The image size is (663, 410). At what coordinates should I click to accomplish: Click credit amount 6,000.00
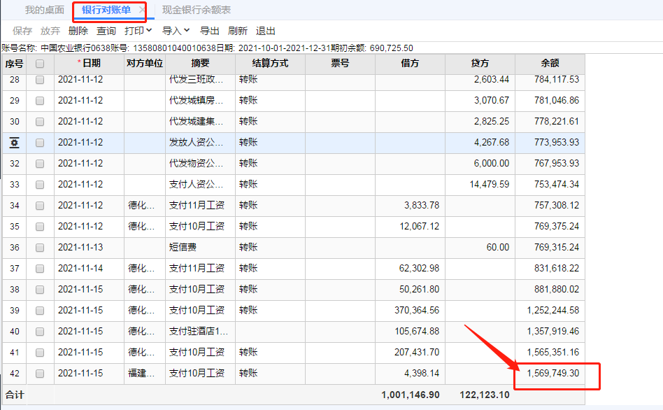point(492,163)
